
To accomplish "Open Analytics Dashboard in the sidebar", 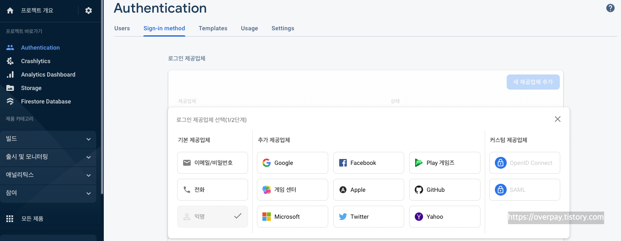I will pyautogui.click(x=48, y=74).
